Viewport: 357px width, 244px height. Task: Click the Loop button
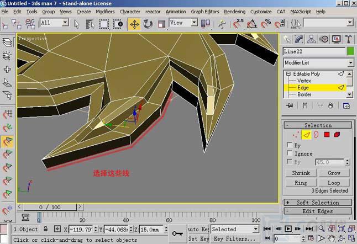334,182
